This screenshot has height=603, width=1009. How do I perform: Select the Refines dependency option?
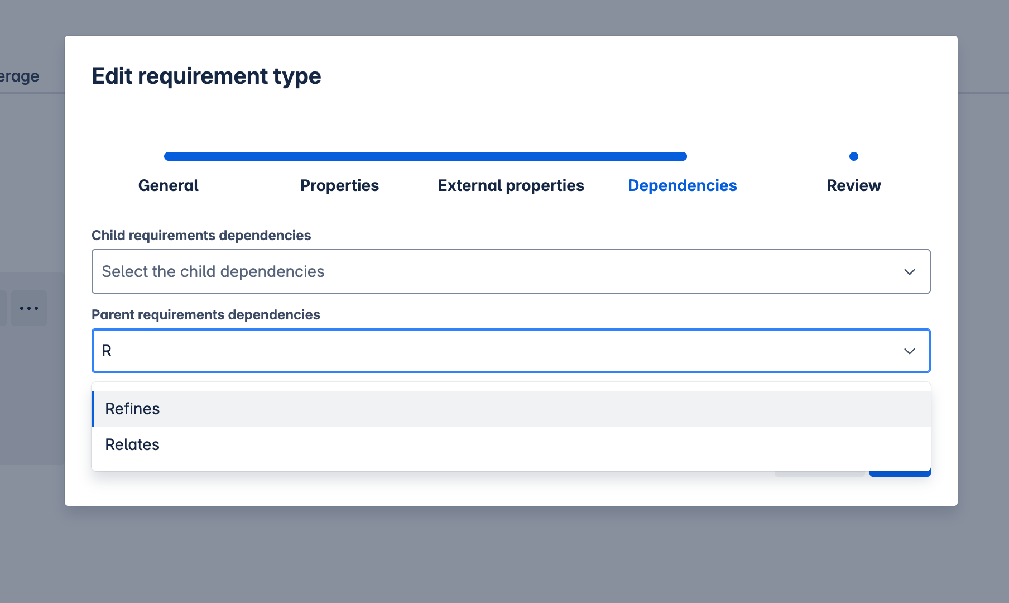point(132,408)
